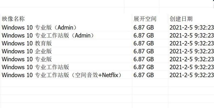
Task: Choose the Windows 10 教育版 image
Action: pos(27,43)
